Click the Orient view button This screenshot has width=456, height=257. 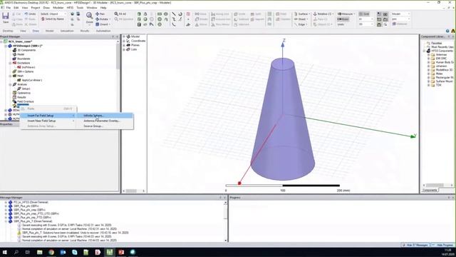pos(103,24)
